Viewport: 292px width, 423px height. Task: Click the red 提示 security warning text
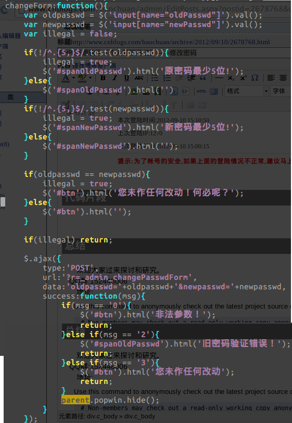(205, 161)
